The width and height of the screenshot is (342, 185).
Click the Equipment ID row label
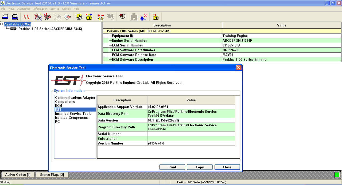coord(122,36)
